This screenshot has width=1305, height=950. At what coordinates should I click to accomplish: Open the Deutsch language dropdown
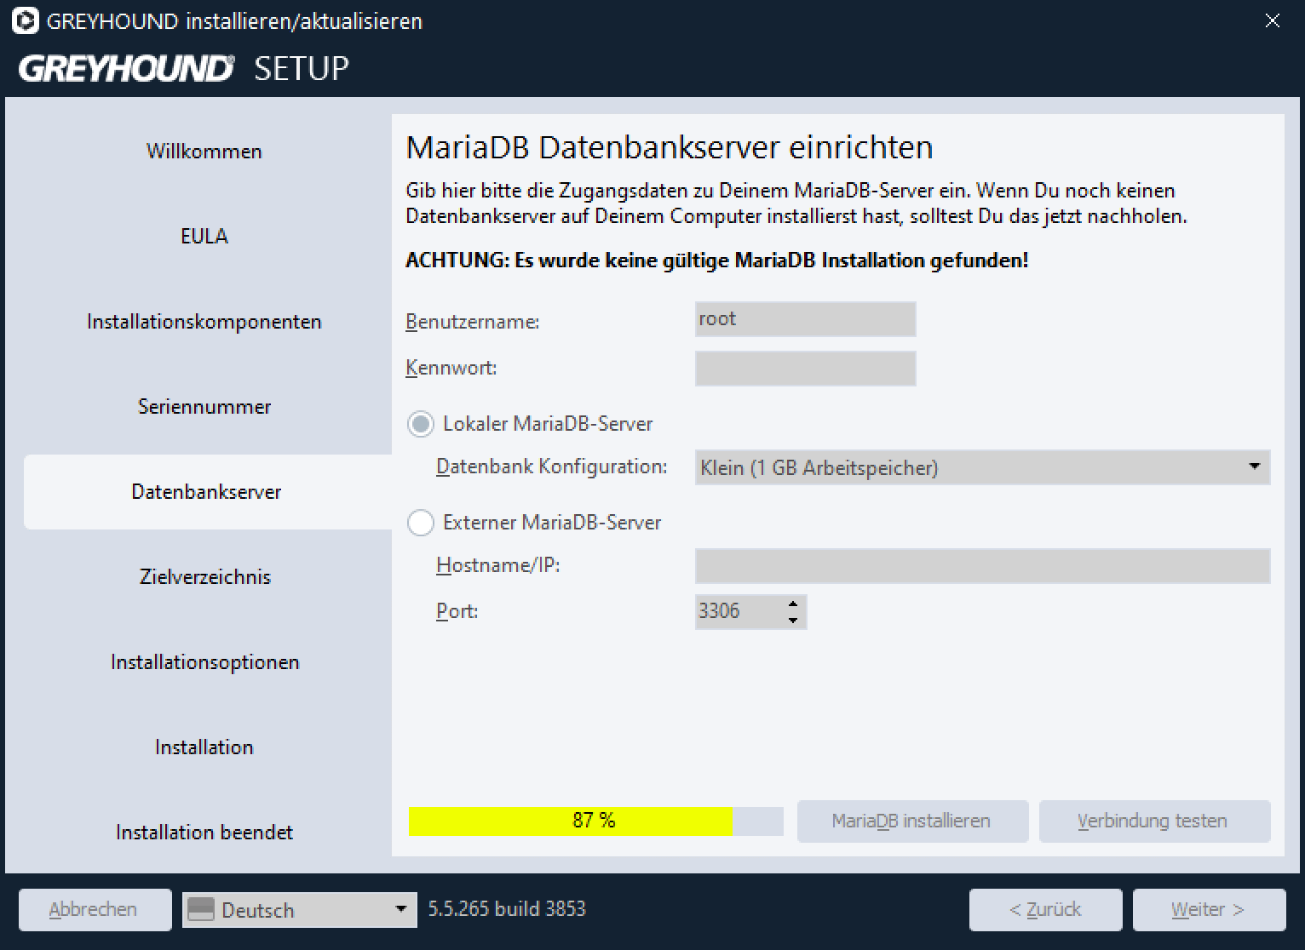point(300,910)
